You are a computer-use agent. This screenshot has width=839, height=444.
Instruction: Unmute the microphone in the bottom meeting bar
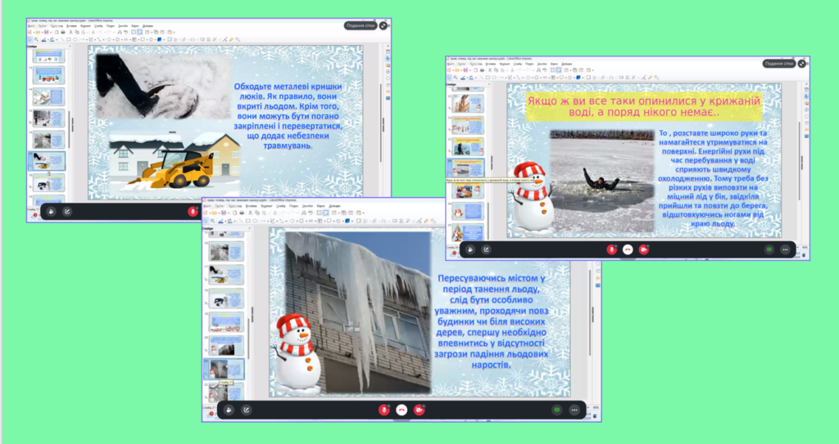(x=383, y=410)
